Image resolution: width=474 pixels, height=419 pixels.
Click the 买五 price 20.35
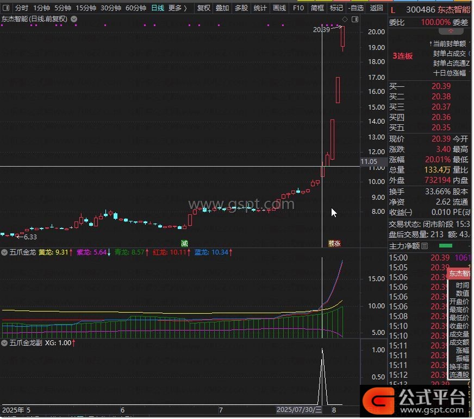point(442,128)
